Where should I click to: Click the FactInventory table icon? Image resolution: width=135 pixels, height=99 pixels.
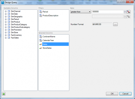click(9, 35)
